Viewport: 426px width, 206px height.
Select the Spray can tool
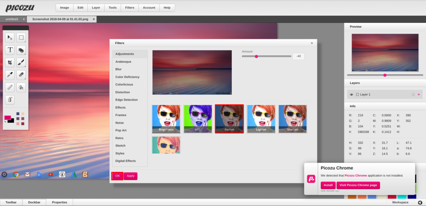pyautogui.click(x=10, y=100)
